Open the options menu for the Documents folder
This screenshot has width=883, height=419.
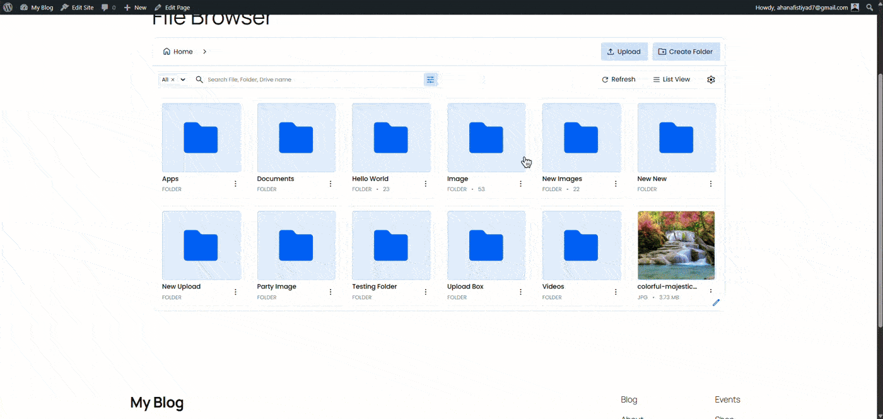[x=330, y=183]
